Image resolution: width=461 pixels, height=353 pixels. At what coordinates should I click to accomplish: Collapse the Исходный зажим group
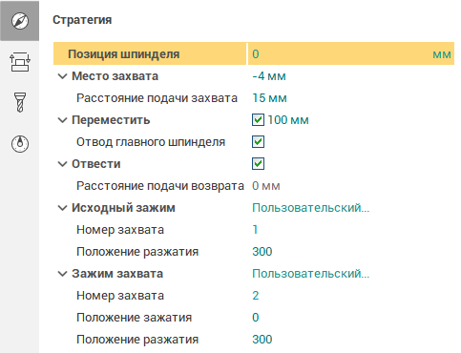(x=62, y=208)
